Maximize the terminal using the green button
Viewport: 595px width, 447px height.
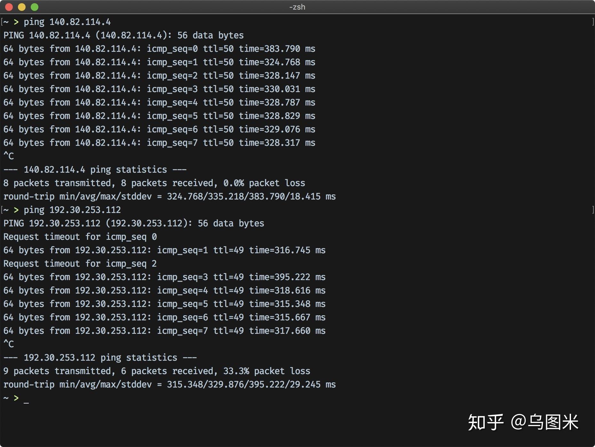pos(35,7)
